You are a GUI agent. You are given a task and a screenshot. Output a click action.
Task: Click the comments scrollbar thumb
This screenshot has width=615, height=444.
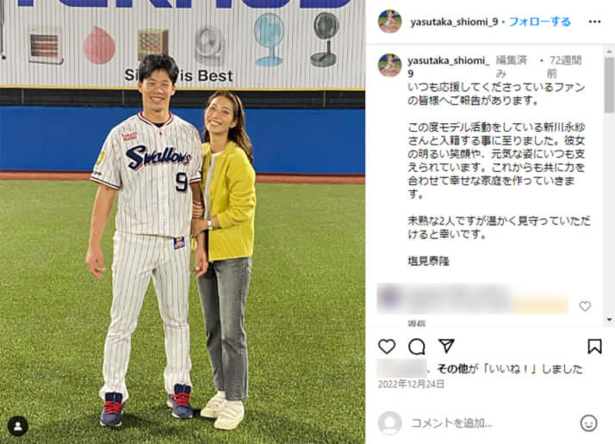[609, 84]
